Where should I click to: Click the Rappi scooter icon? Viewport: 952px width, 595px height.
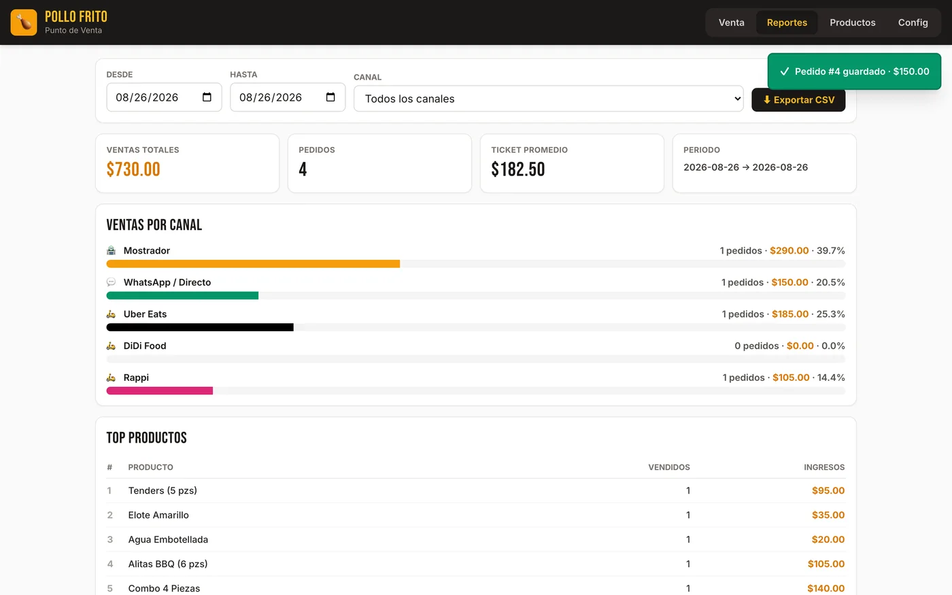click(x=112, y=377)
